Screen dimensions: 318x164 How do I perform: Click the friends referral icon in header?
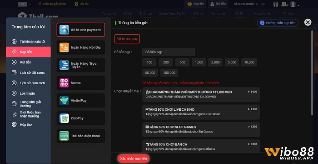pyautogui.click(x=285, y=4)
